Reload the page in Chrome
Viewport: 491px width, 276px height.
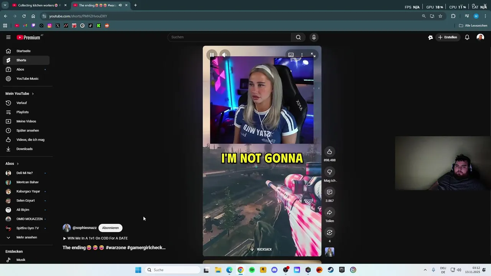coord(24,16)
